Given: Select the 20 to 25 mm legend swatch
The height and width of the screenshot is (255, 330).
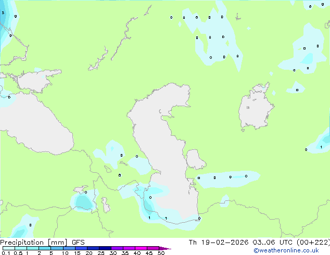Looking at the screenshot, I should (x=93, y=248).
